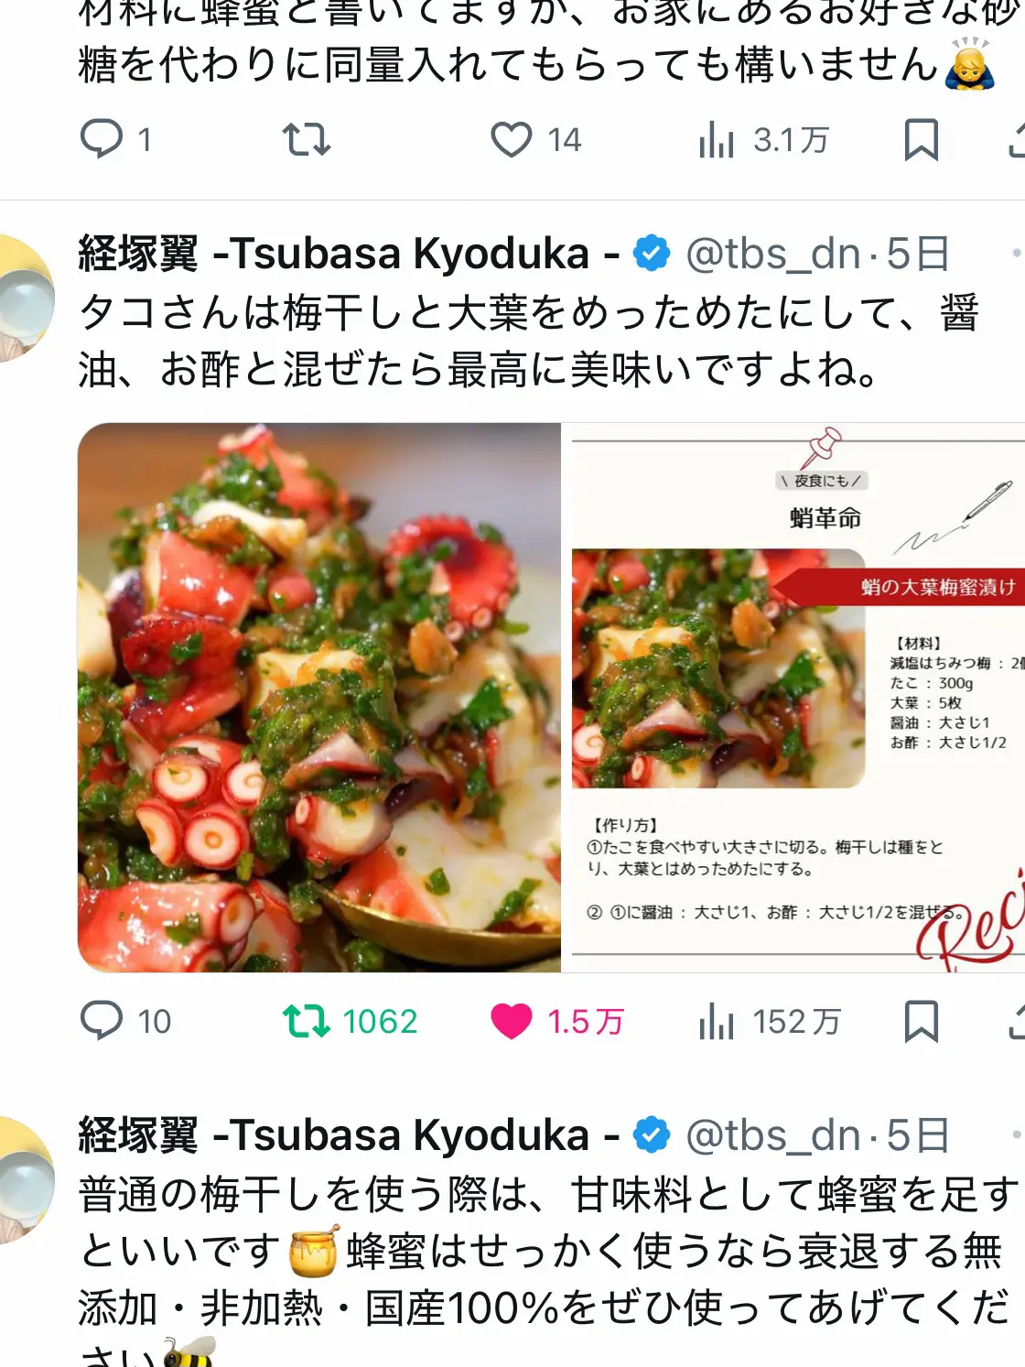1025x1367 pixels.
Task: View analytics showing 152万 views
Action: click(x=769, y=1021)
